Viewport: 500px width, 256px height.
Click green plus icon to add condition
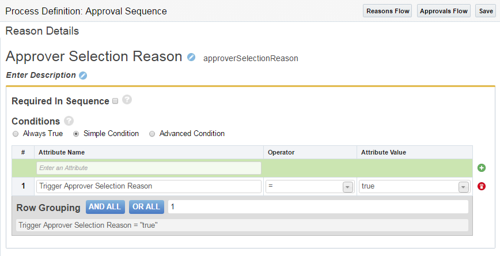click(x=482, y=168)
